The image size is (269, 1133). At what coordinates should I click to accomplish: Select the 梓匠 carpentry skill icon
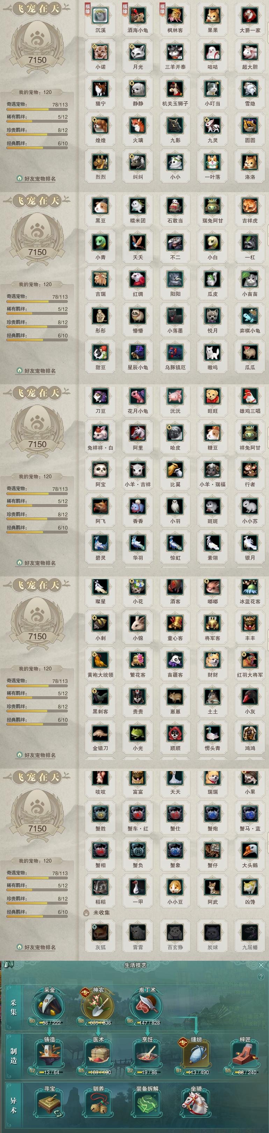[245, 1055]
